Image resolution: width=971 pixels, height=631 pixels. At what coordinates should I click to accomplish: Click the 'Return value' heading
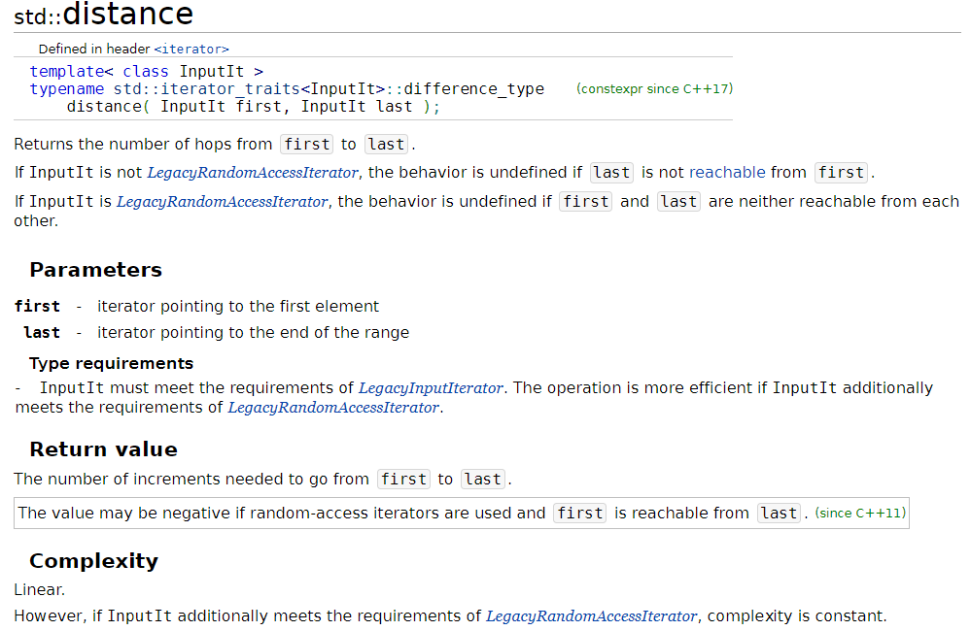(103, 449)
